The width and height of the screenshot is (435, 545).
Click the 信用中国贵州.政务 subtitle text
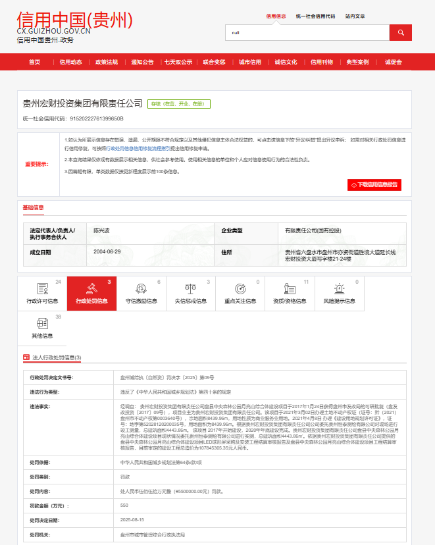pos(45,40)
